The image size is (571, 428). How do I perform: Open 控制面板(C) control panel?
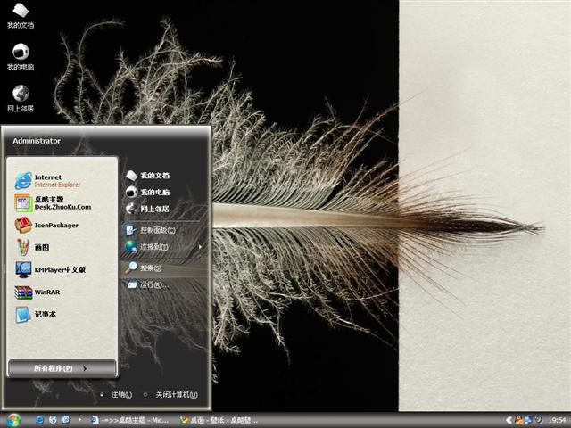point(150,230)
